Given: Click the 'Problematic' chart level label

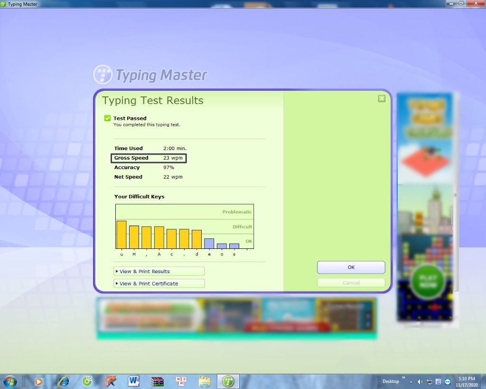Looking at the screenshot, I should pos(237,212).
